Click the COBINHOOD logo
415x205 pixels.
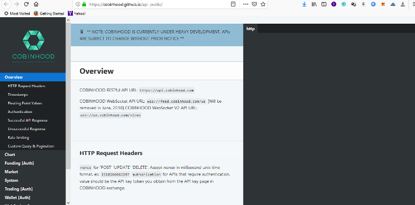[x=34, y=47]
